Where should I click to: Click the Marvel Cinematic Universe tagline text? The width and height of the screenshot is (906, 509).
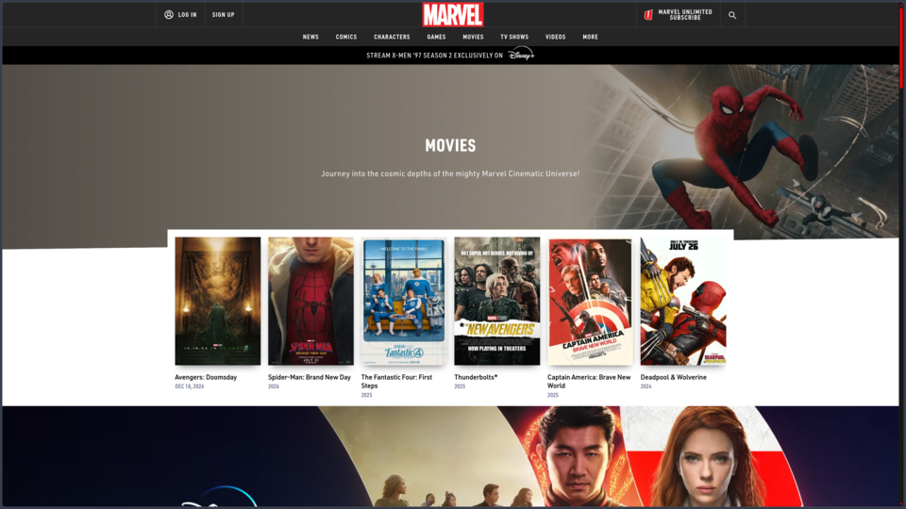pos(450,173)
